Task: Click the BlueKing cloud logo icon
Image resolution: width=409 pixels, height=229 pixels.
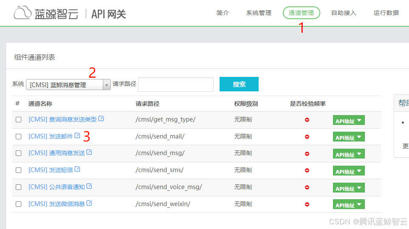Action: [x=23, y=12]
